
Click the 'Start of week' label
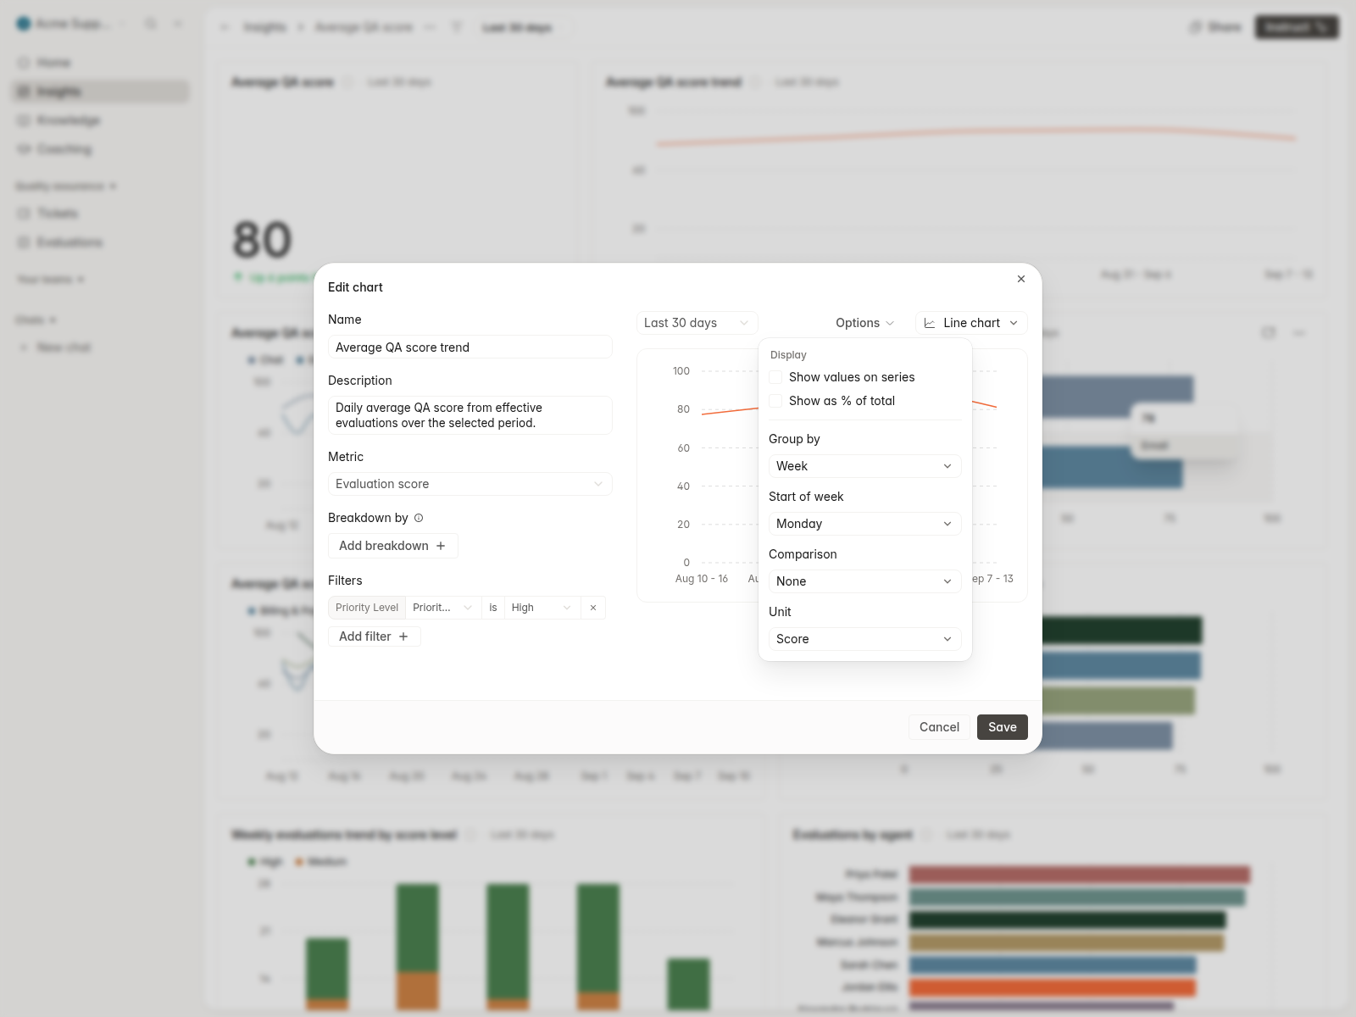click(x=806, y=497)
